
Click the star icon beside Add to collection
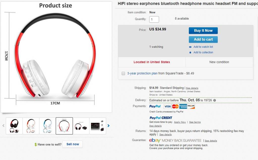coord(190,53)
